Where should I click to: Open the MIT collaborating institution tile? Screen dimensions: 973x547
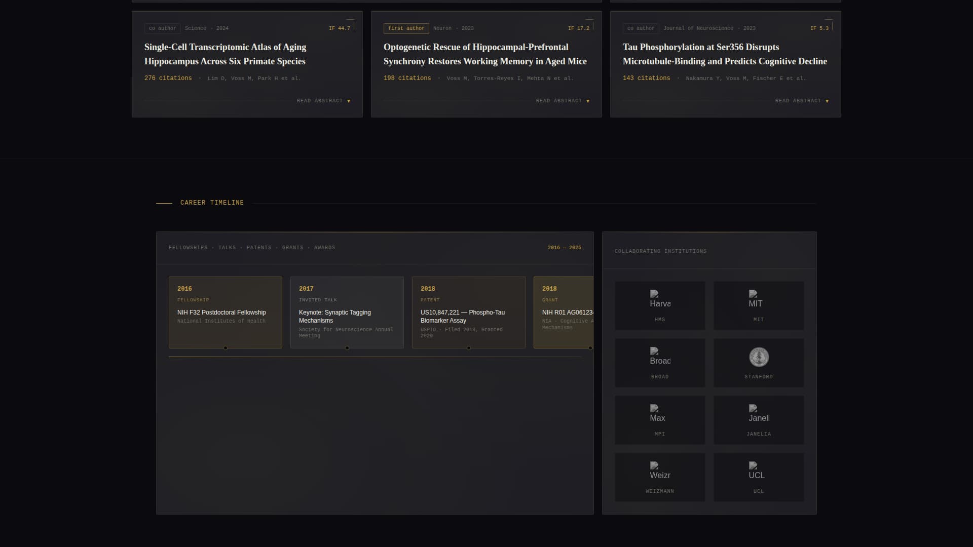tap(758, 305)
